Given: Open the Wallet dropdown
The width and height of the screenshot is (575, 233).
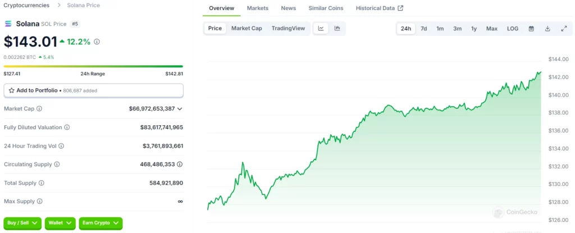Looking at the screenshot, I should (60, 223).
